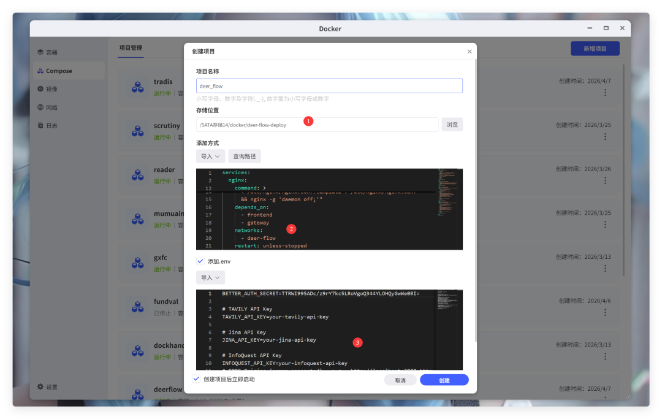Click the project list scrollbar
The width and height of the screenshot is (662, 419).
[x=623, y=170]
